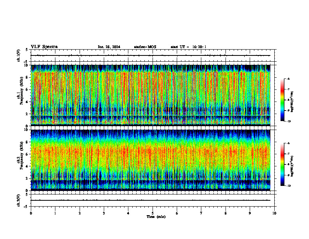Click the station=MOS label
The width and height of the screenshot is (309, 239).
pos(145,47)
